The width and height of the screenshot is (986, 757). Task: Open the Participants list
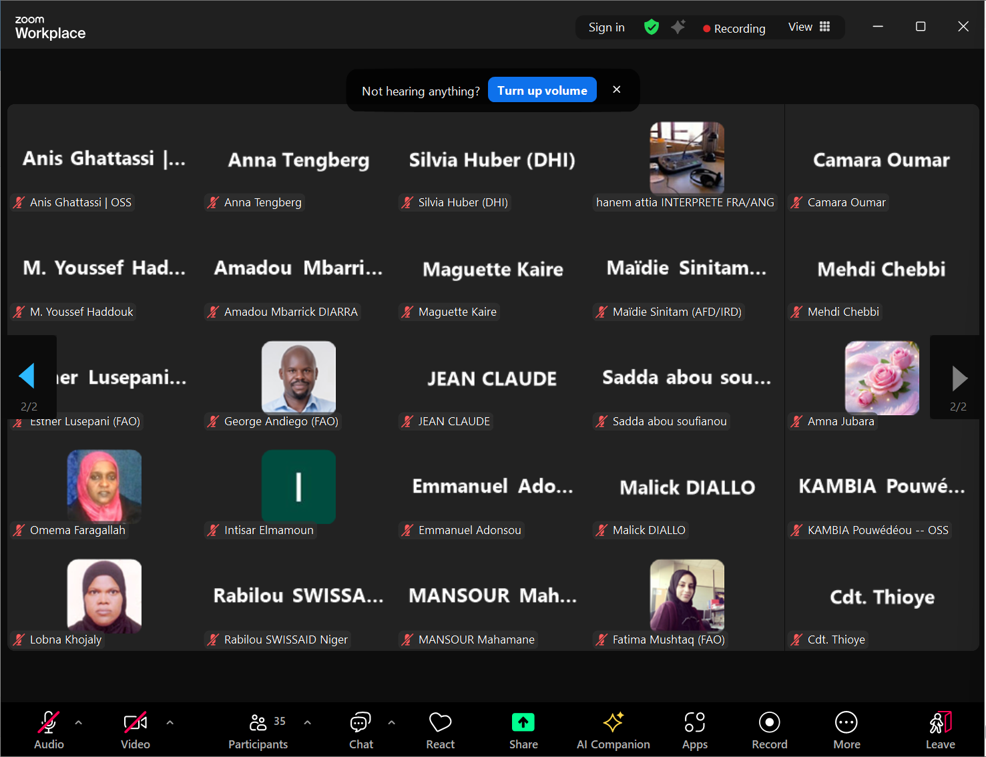coord(258,730)
